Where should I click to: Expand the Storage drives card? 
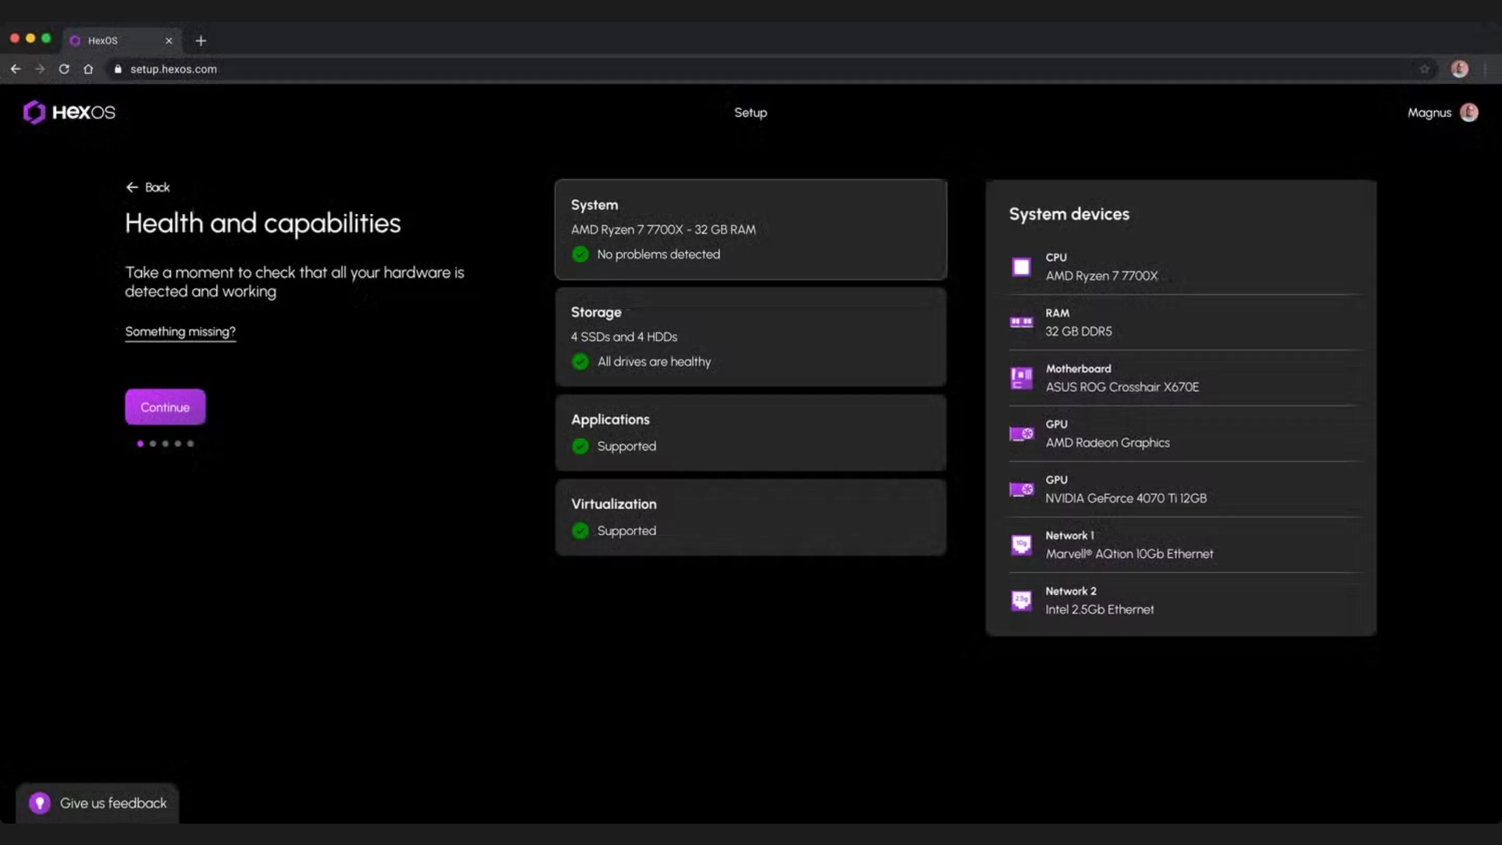[750, 336]
